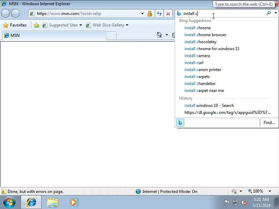Click the Home page icon
279x209 pixels.
point(159,35)
